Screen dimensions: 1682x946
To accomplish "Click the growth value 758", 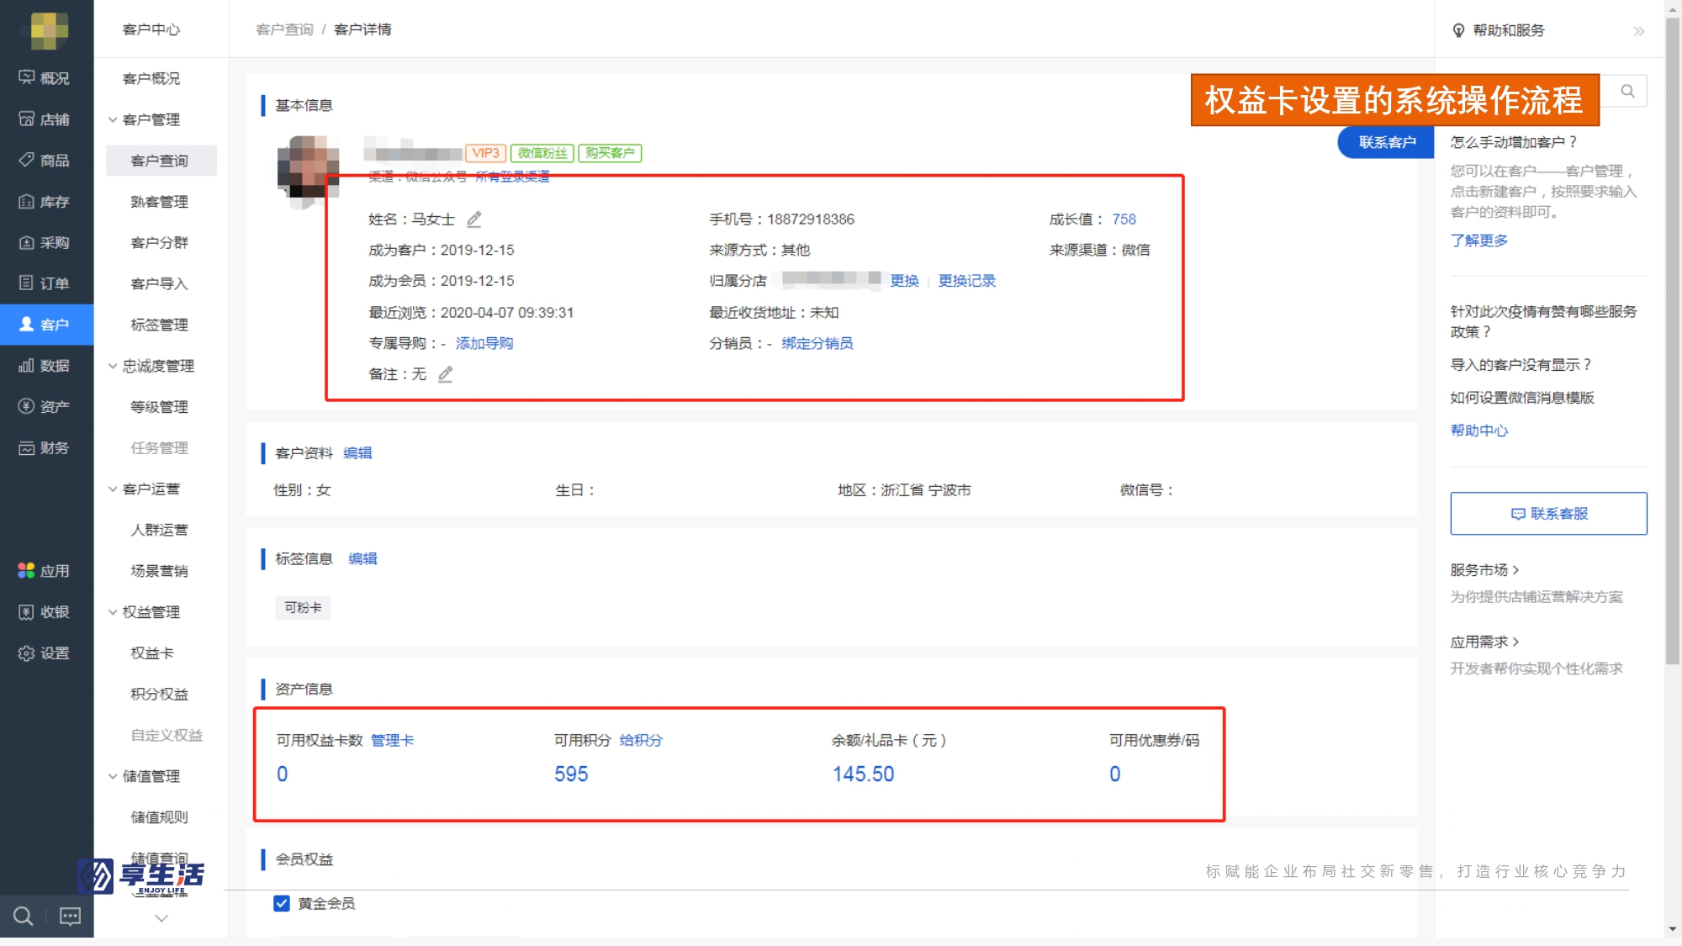I will coord(1124,219).
